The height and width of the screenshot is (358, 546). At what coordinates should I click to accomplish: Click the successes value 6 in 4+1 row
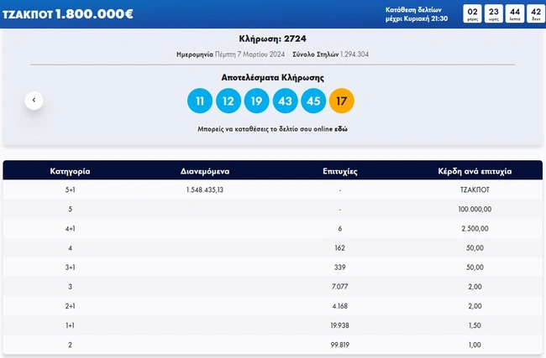point(340,229)
